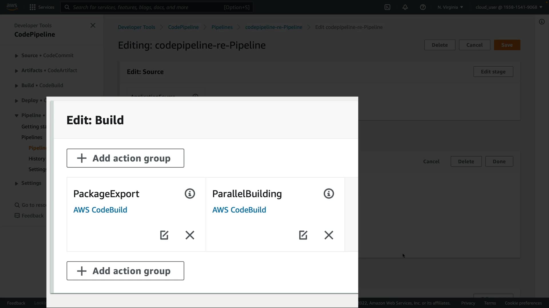Expand Artifacts CodeArtifact section
Viewport: 549px width, 308px height.
pyautogui.click(x=17, y=71)
